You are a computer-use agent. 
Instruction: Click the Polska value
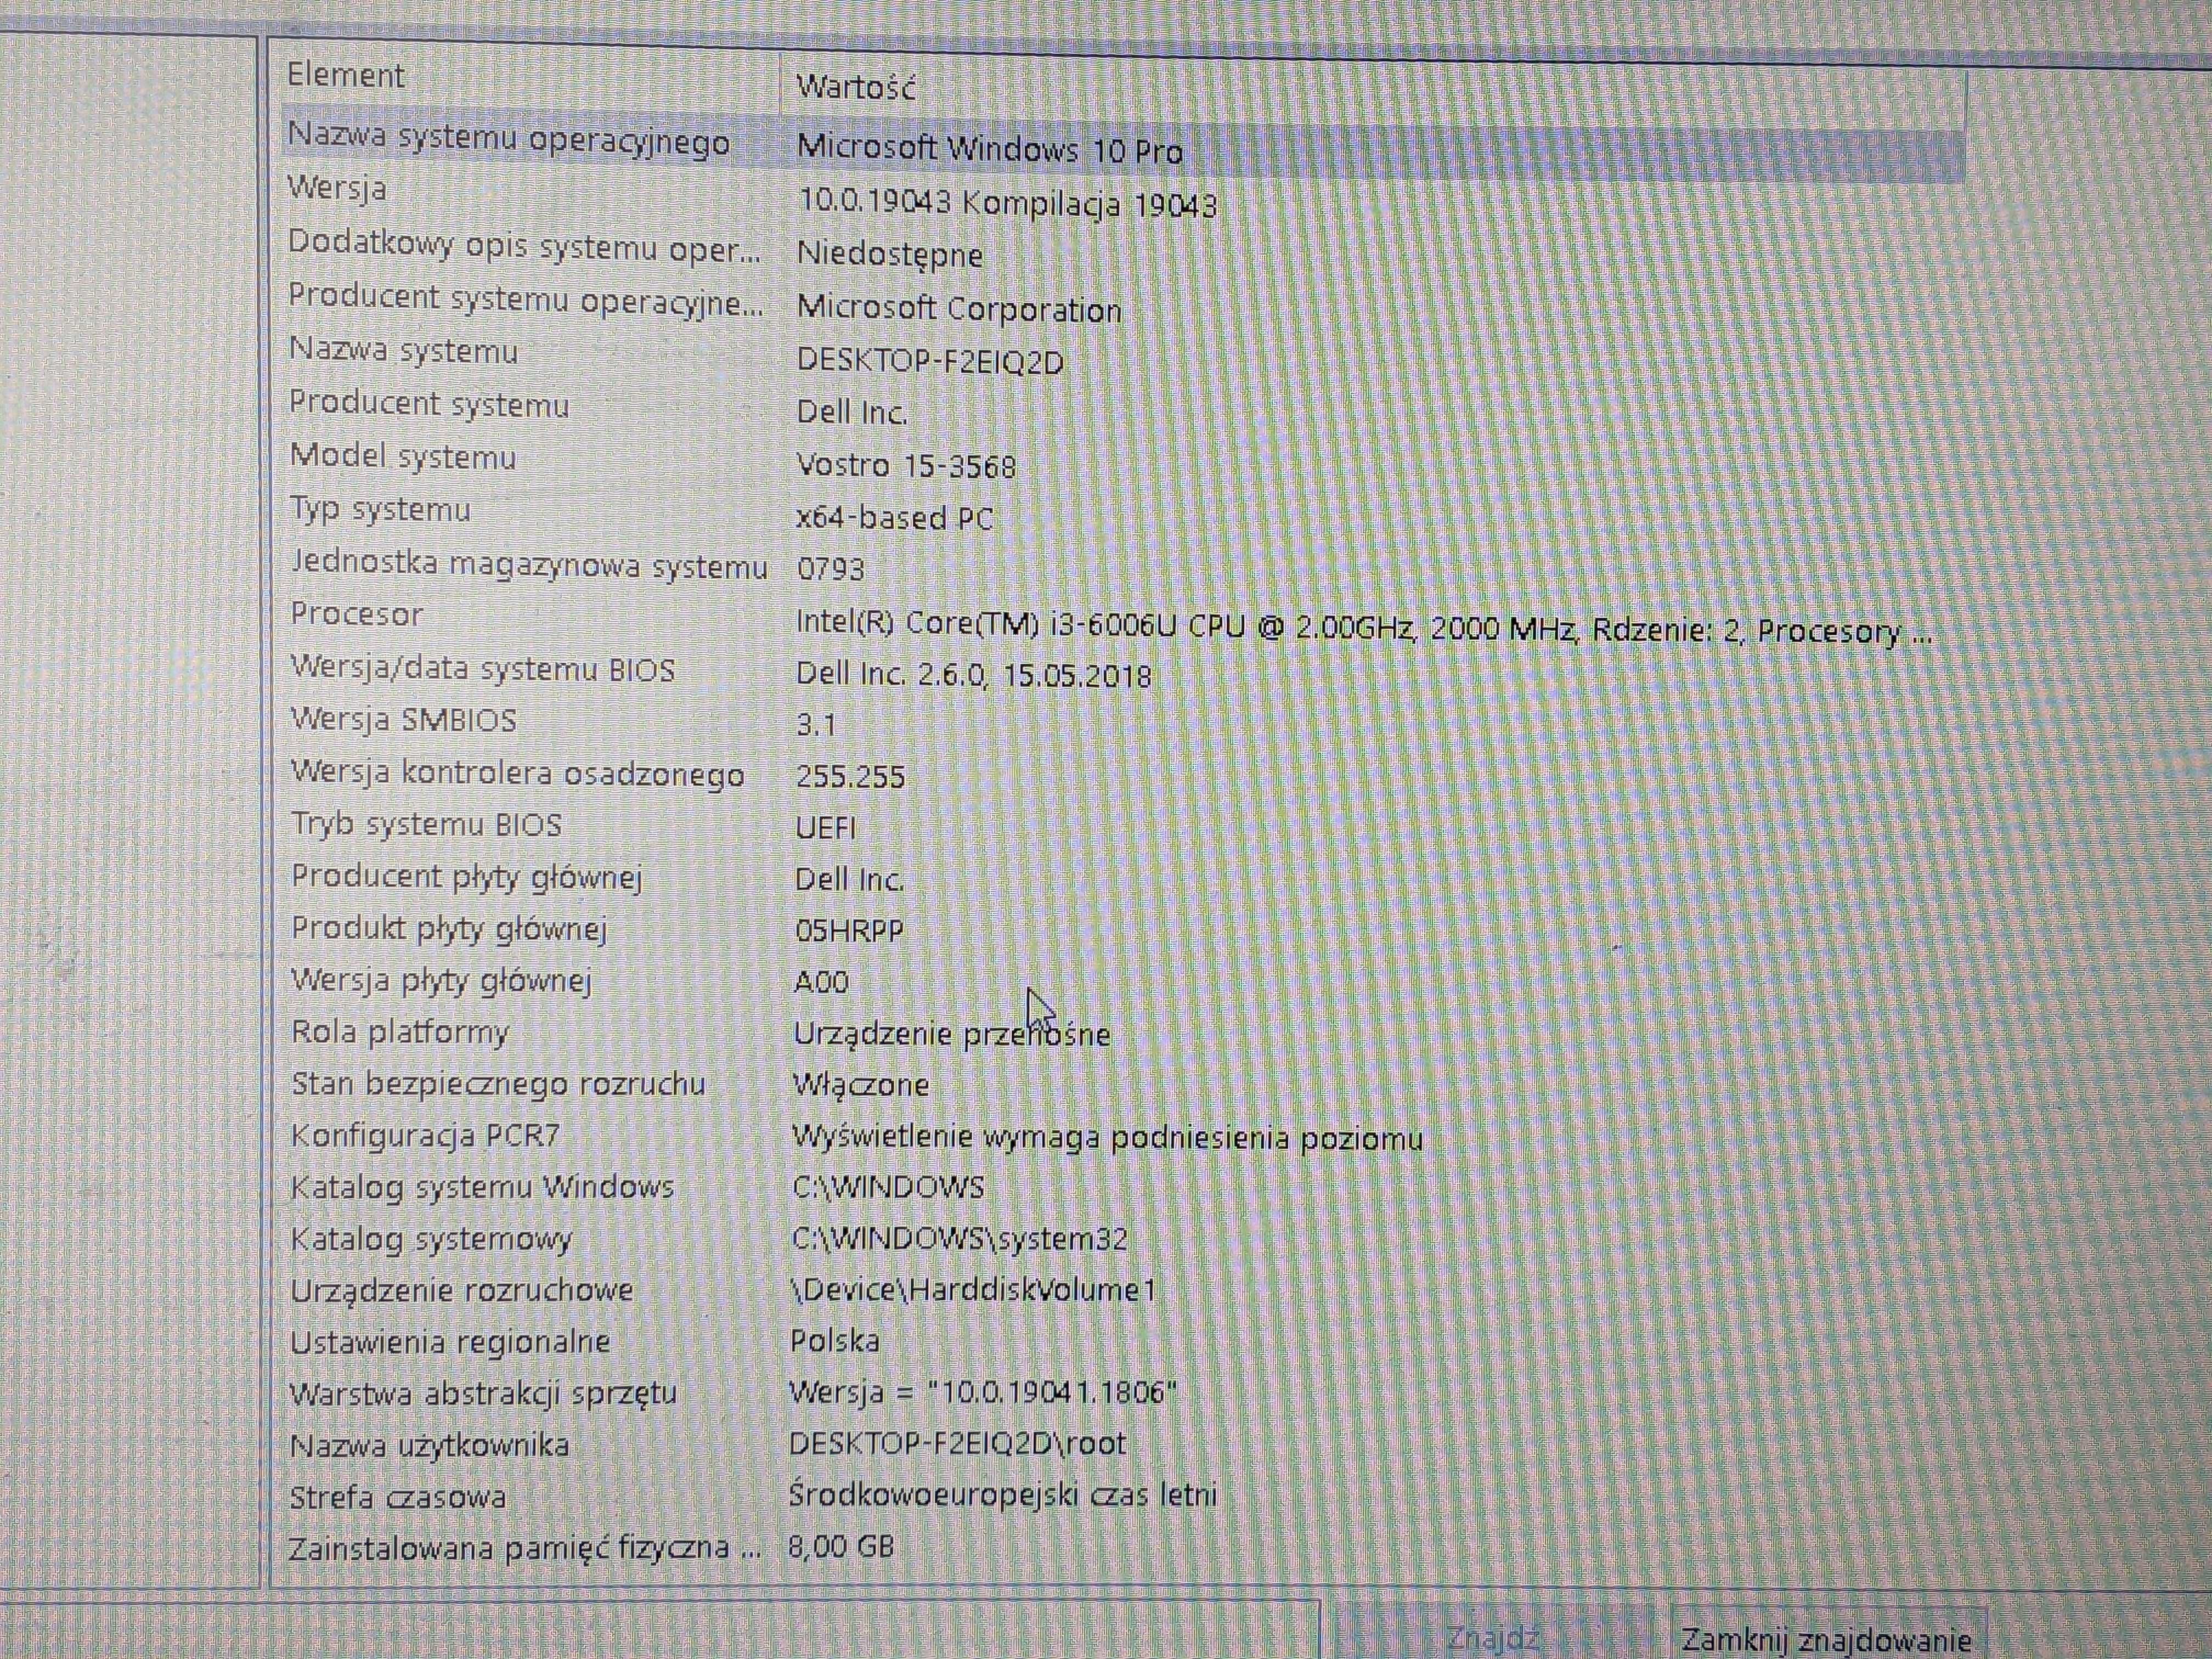835,1341
